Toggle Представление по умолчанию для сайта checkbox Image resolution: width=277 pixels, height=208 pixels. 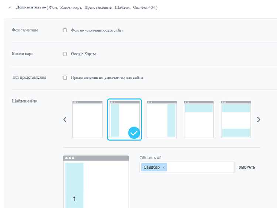(x=65, y=77)
